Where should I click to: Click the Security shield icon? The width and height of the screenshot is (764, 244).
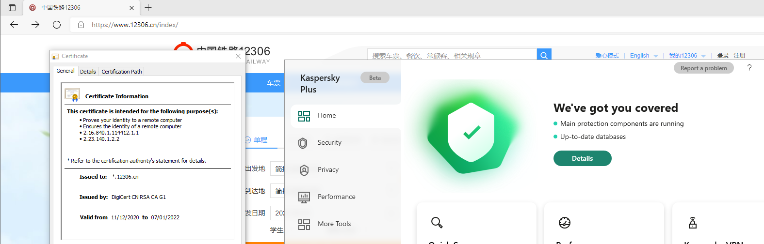[x=303, y=143]
